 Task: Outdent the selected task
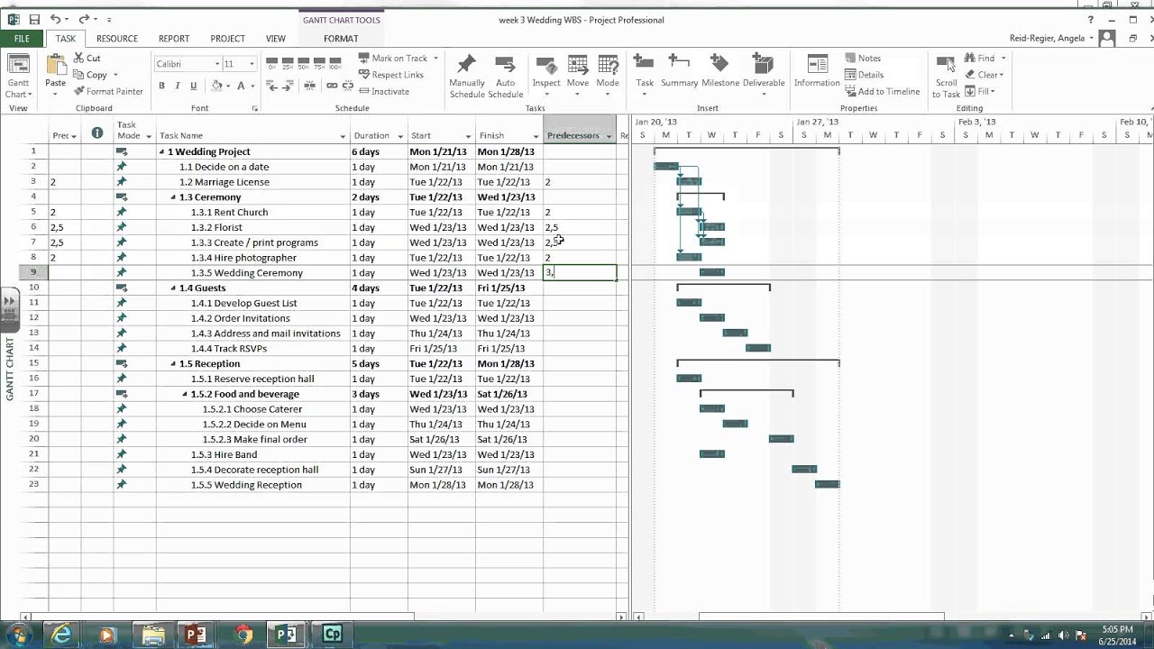click(x=273, y=86)
